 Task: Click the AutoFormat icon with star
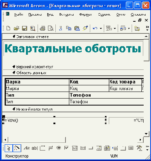coord(137,28)
